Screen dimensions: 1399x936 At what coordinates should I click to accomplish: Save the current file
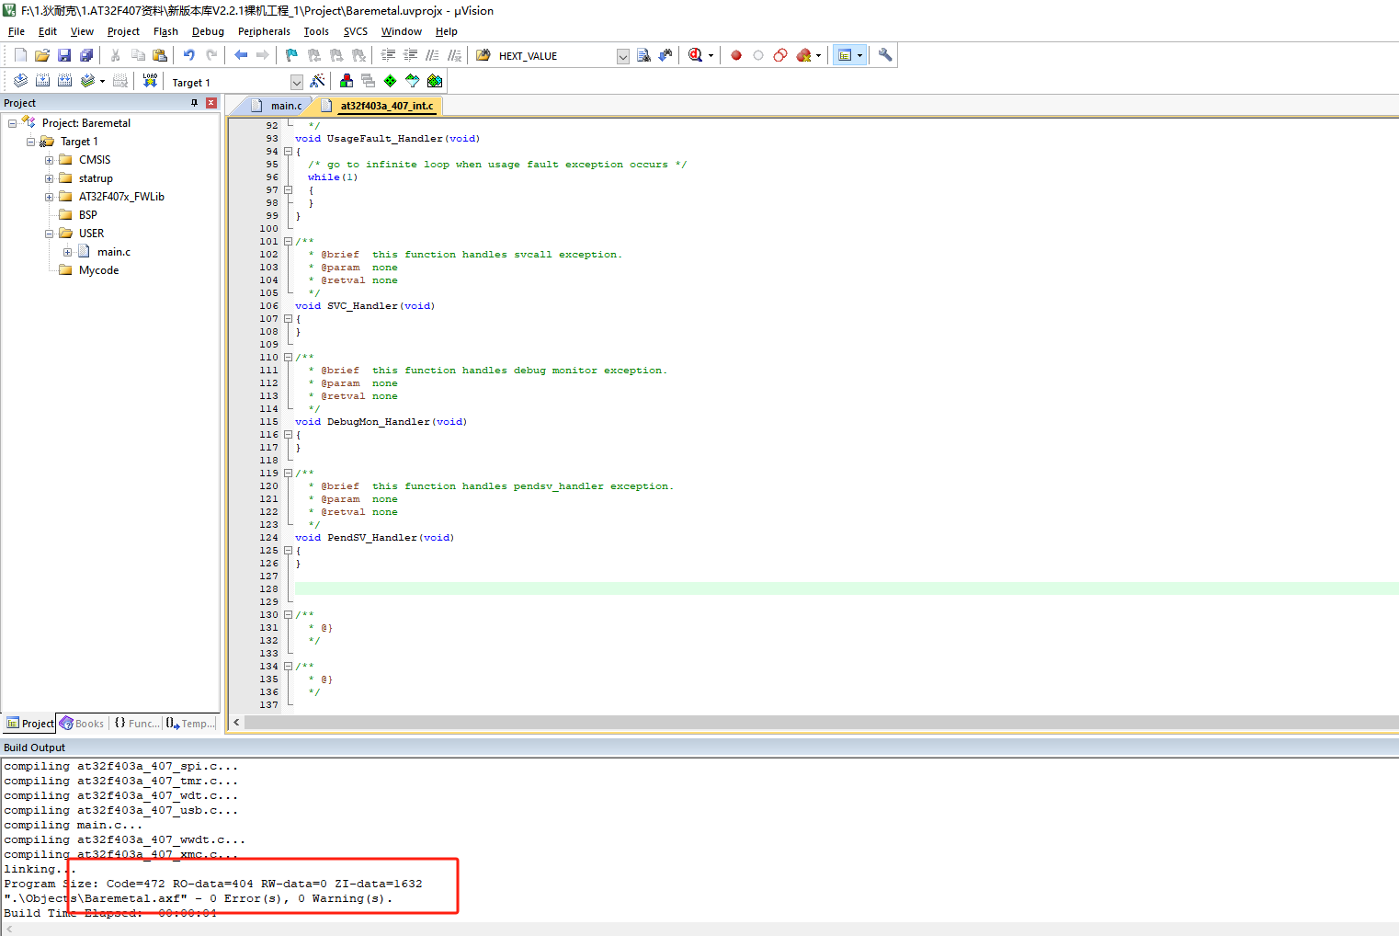tap(64, 55)
